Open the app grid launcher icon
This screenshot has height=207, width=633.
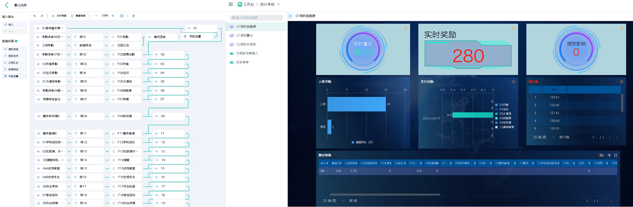click(230, 4)
